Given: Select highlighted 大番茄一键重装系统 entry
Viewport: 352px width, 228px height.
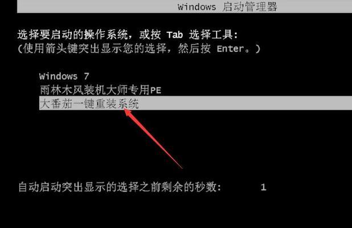Looking at the screenshot, I should coord(195,103).
